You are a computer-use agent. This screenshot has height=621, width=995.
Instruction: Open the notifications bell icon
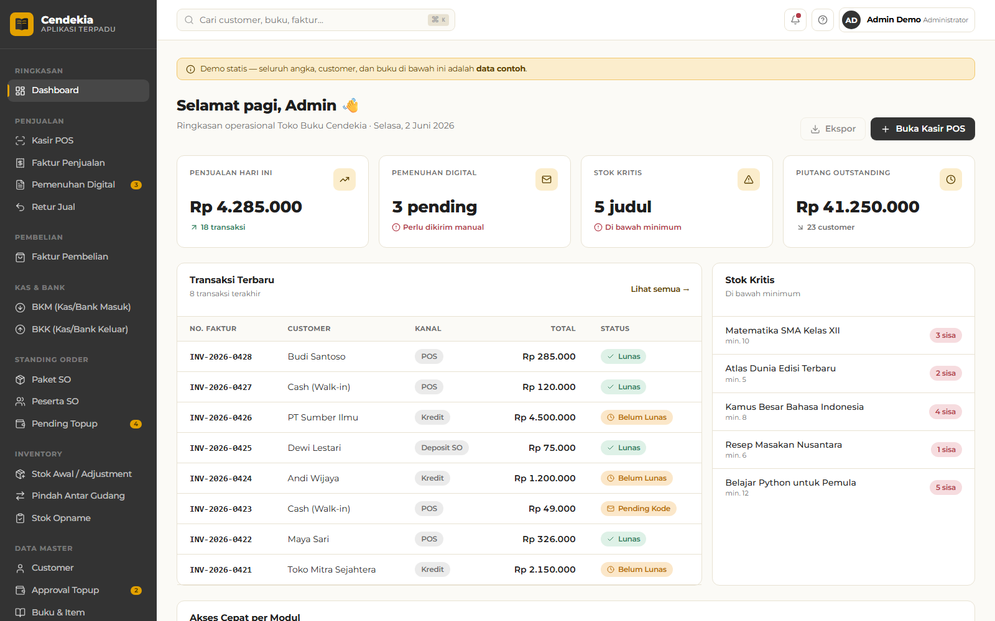[795, 20]
